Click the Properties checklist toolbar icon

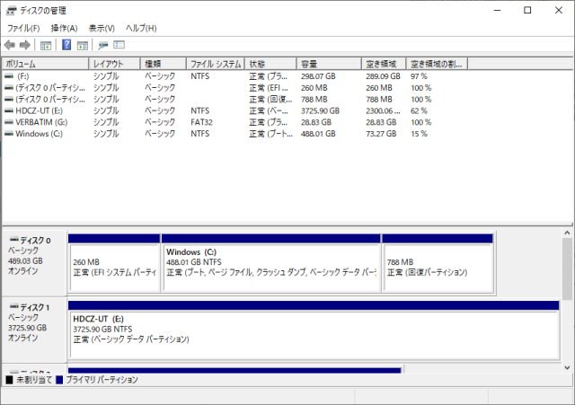(119, 45)
